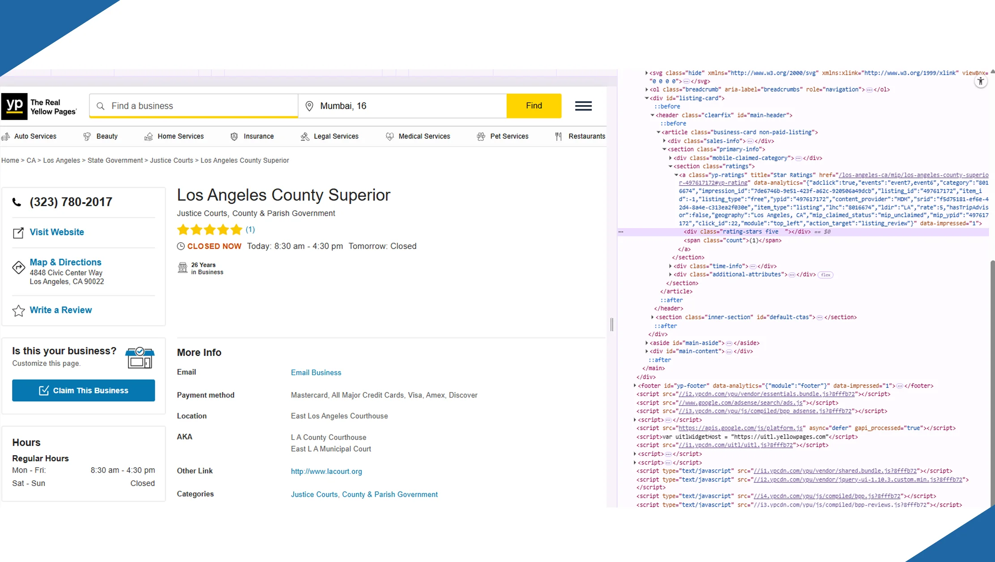This screenshot has width=995, height=562.
Task: Open the http://www.lacourt.org link
Action: pyautogui.click(x=326, y=471)
